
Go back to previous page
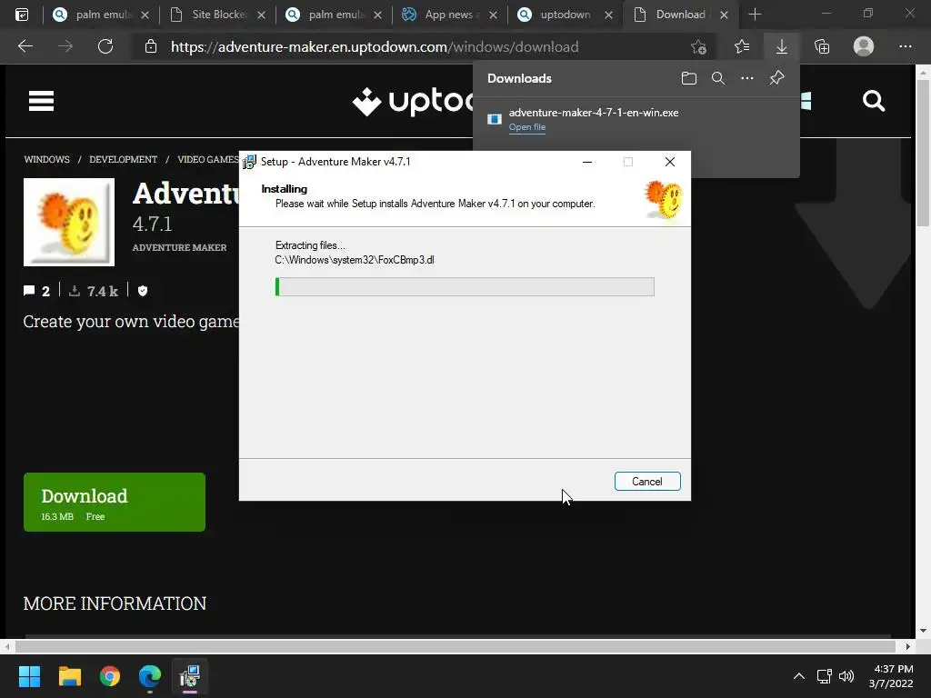(x=25, y=46)
